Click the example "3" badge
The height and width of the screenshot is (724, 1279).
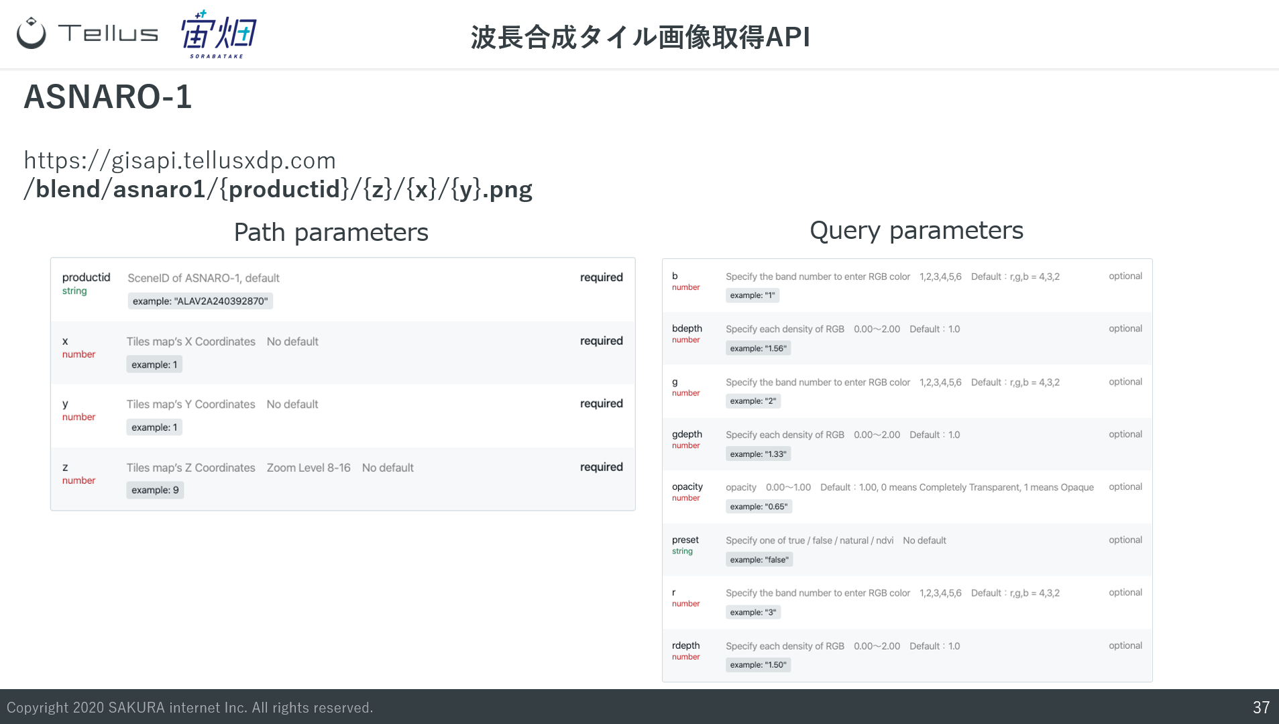click(753, 613)
